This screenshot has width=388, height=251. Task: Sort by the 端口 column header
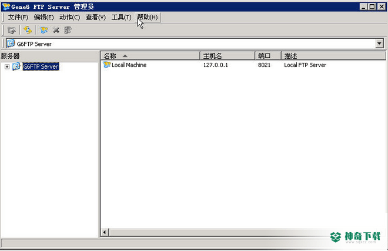pyautogui.click(x=268, y=56)
